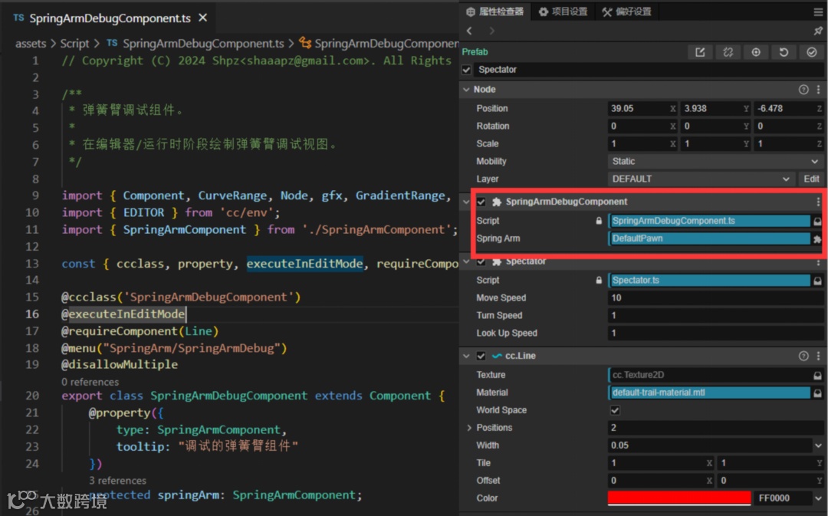The image size is (828, 516).
Task: Edit the Turn Speed value
Action: point(715,315)
